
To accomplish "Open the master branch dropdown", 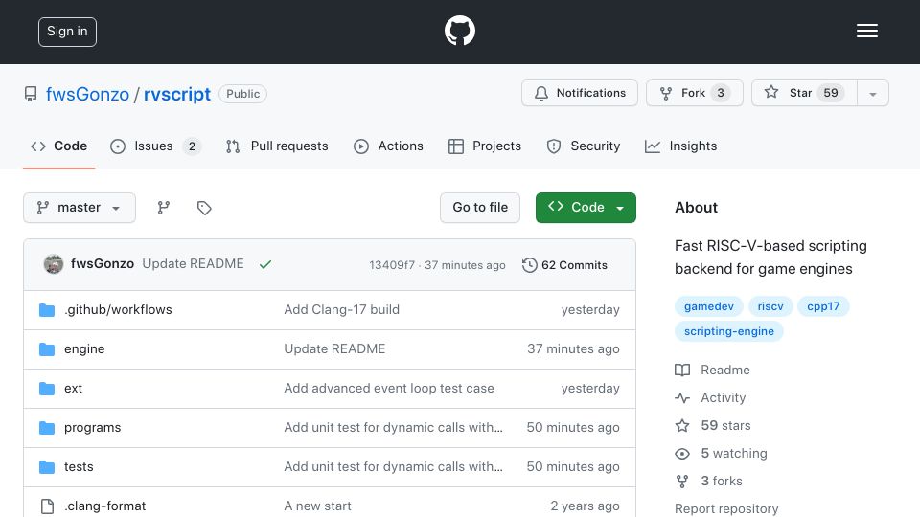I will tap(80, 208).
